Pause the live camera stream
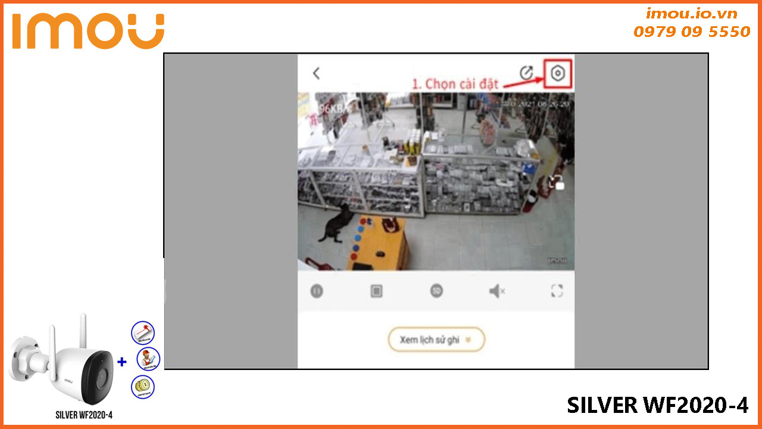The width and height of the screenshot is (762, 429). pos(317,291)
